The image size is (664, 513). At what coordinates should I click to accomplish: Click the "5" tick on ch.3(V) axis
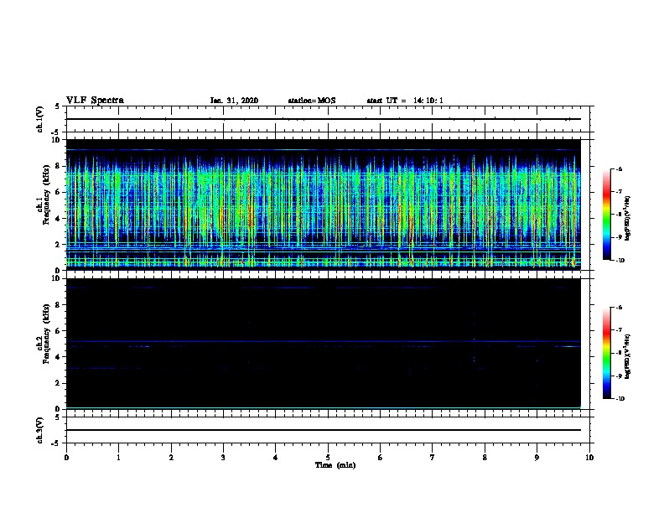click(x=58, y=417)
